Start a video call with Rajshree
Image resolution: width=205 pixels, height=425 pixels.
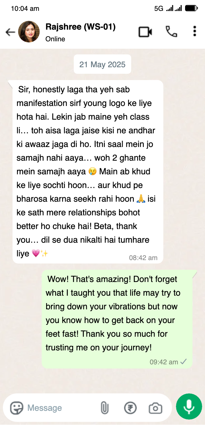pos(145,32)
